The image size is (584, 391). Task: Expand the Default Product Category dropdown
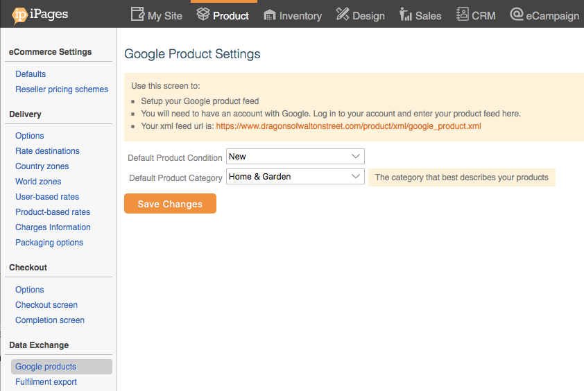click(x=295, y=177)
